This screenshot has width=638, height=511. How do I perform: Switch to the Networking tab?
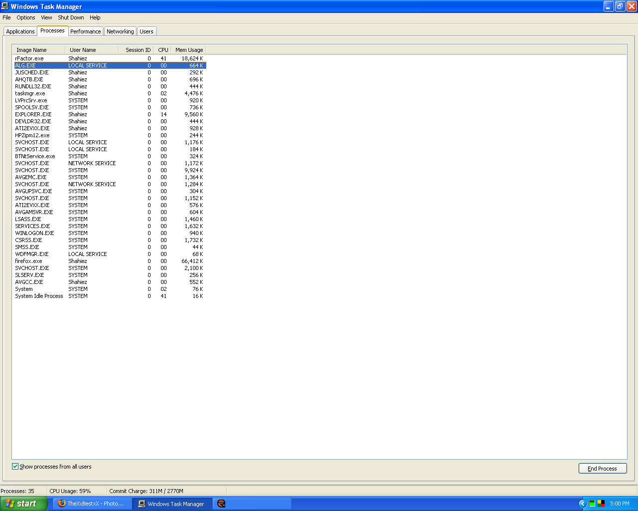[x=120, y=31]
